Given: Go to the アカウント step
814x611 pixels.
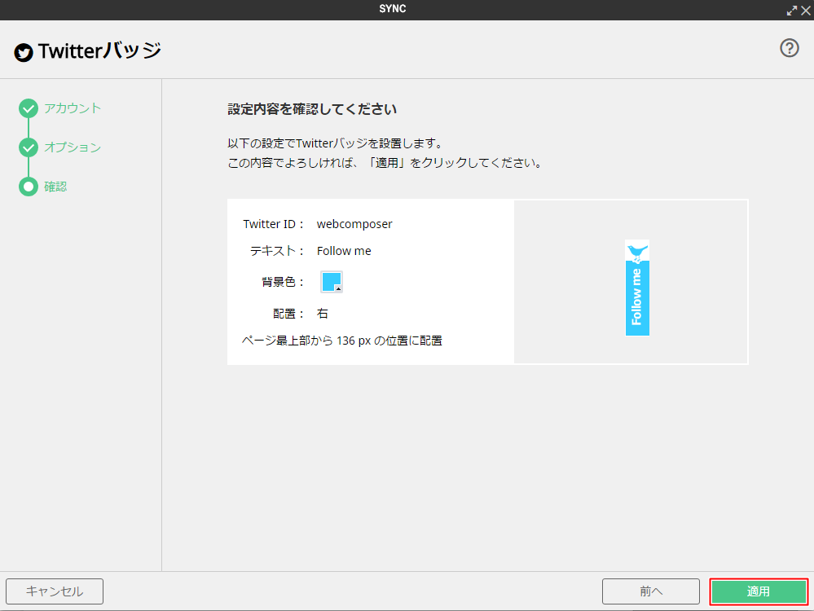Looking at the screenshot, I should click(73, 108).
